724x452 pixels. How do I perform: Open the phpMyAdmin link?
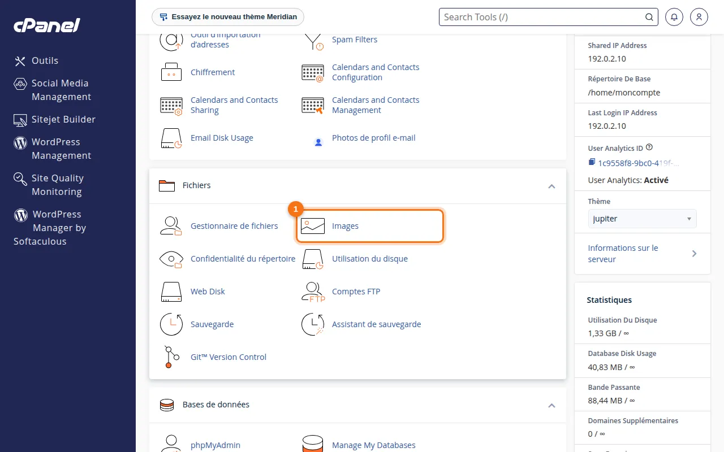tap(216, 445)
